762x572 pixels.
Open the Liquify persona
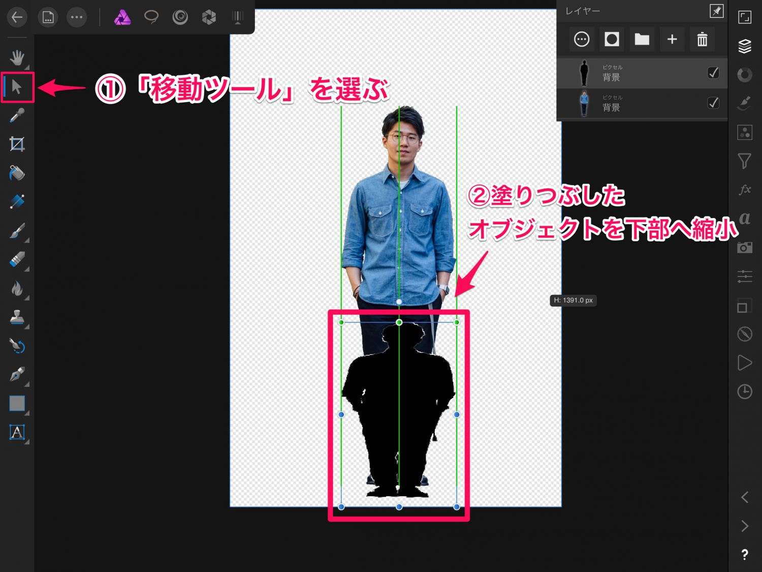pyautogui.click(x=180, y=17)
